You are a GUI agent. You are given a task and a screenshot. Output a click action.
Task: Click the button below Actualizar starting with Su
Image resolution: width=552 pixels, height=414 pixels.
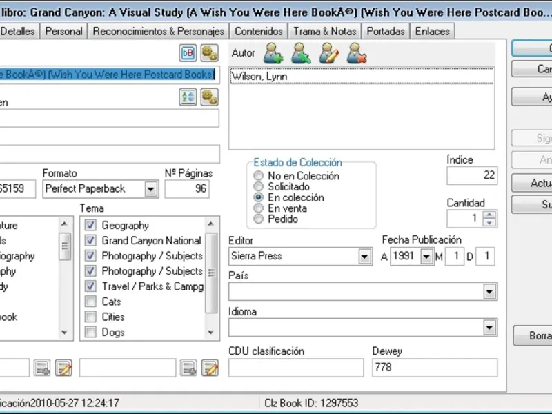click(x=532, y=204)
